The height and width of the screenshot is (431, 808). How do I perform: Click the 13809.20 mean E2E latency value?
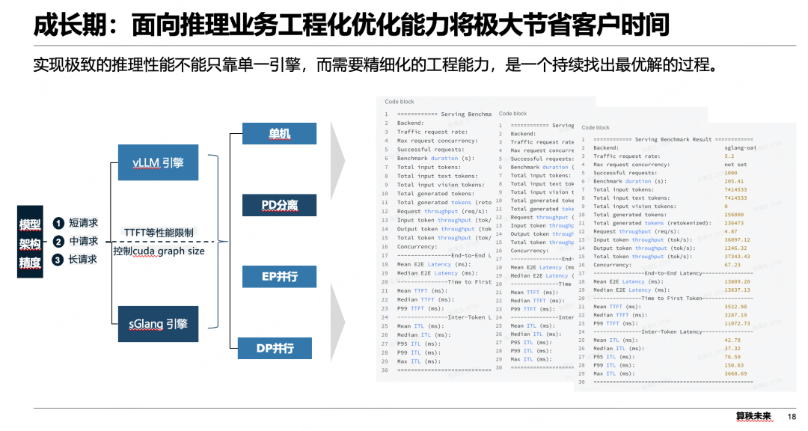[737, 281]
